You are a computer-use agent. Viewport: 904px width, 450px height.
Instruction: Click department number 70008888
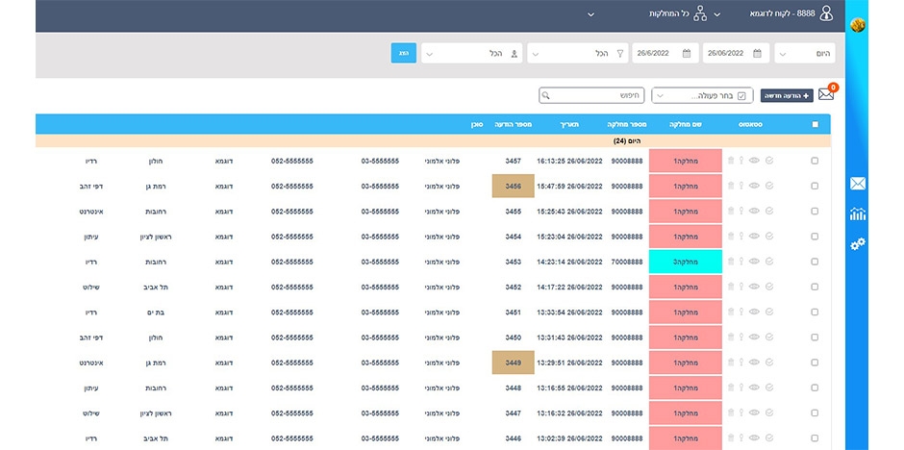(x=627, y=262)
